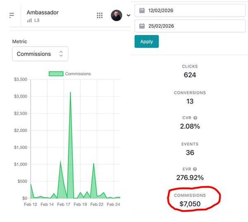This screenshot has height=222, width=248.
Task: Click the L3 level bars icon
Action: tap(29, 20)
